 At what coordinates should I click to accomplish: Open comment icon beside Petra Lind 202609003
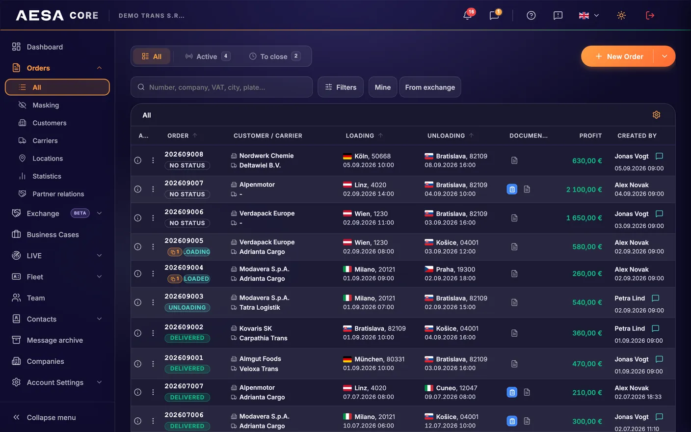(x=655, y=298)
